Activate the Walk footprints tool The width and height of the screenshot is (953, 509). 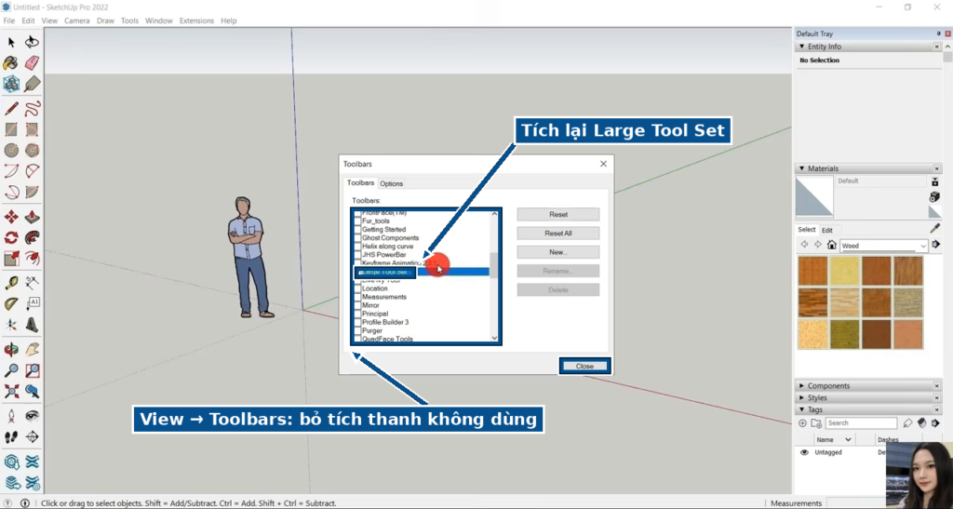point(11,436)
